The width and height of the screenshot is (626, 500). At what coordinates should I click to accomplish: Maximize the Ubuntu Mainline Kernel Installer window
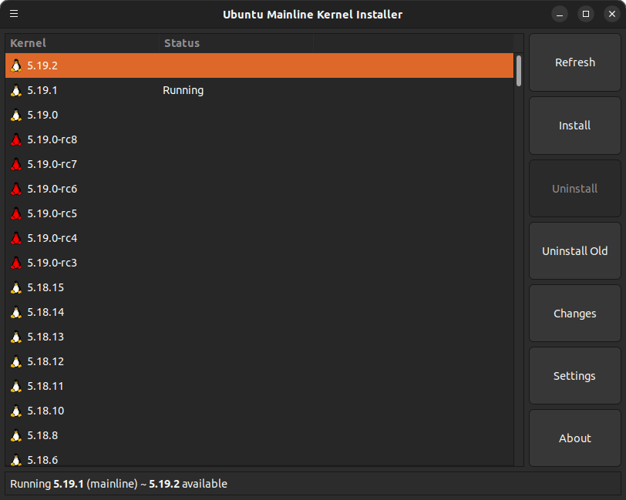(586, 15)
